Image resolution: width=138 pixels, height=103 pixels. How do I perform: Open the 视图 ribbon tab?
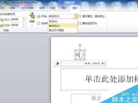pos(53,8)
